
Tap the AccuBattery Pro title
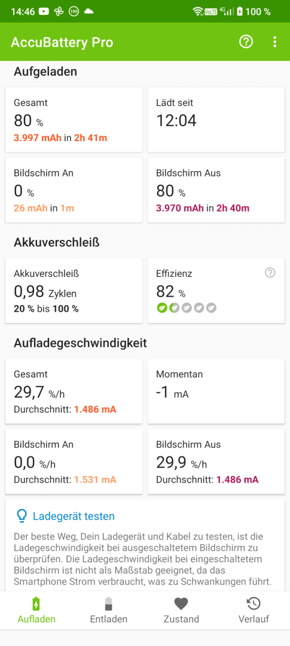(x=62, y=42)
